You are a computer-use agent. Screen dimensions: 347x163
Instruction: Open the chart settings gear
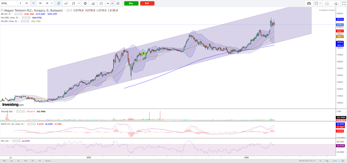(85, 3)
